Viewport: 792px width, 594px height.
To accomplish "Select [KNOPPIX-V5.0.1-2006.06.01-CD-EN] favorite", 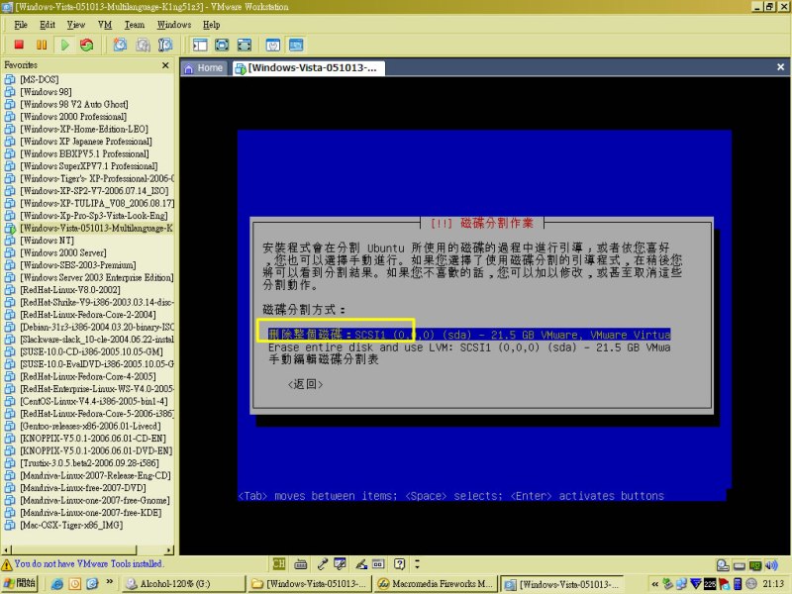I will (93, 439).
